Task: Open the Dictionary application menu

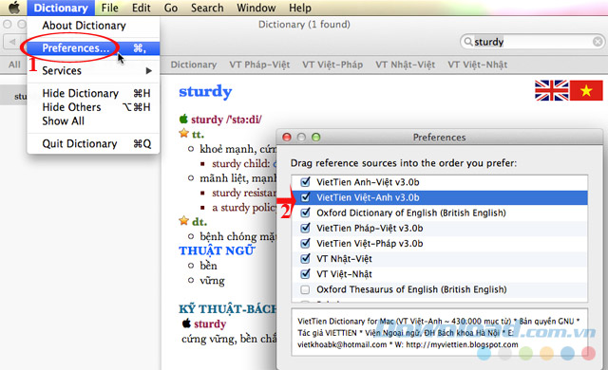Action: [x=61, y=8]
